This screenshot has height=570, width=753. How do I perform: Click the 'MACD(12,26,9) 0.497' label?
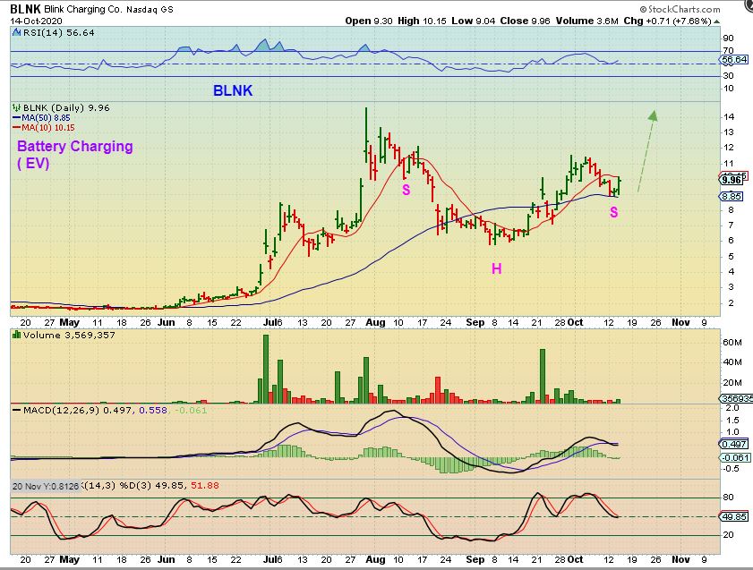pos(79,411)
